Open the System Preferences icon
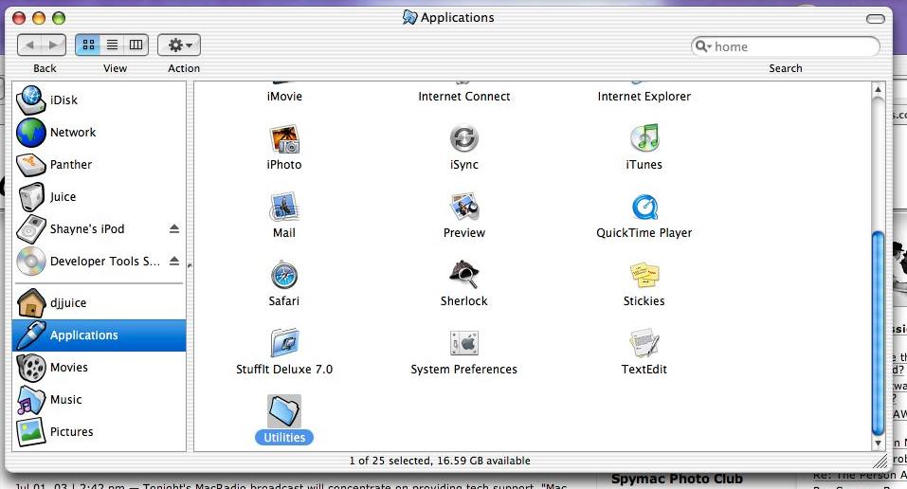 click(x=463, y=343)
